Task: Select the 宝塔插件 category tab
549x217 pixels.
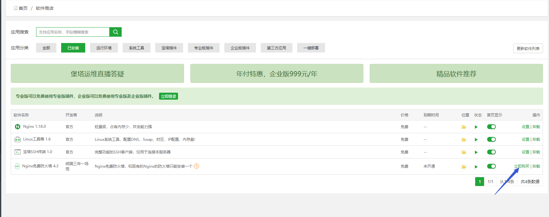Action: tap(169, 48)
